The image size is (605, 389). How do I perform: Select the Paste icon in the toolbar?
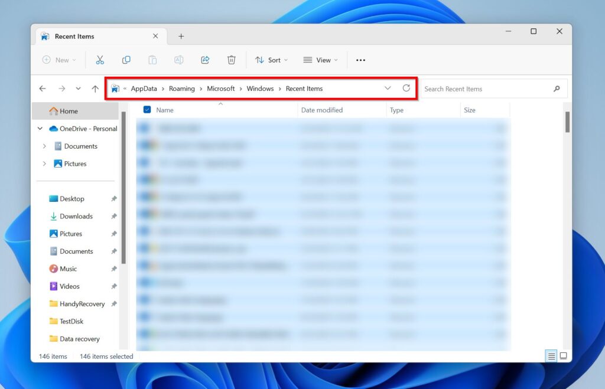point(152,60)
